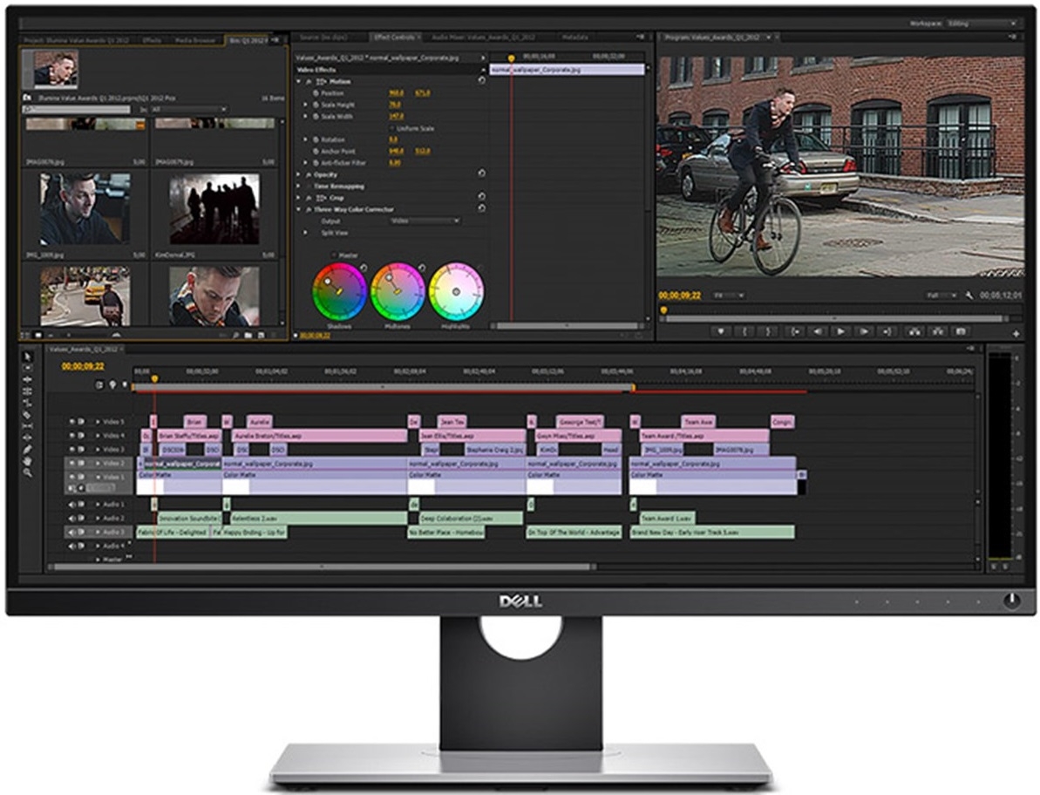
Task: Click Add Marker in Program monitor
Action: 721,331
